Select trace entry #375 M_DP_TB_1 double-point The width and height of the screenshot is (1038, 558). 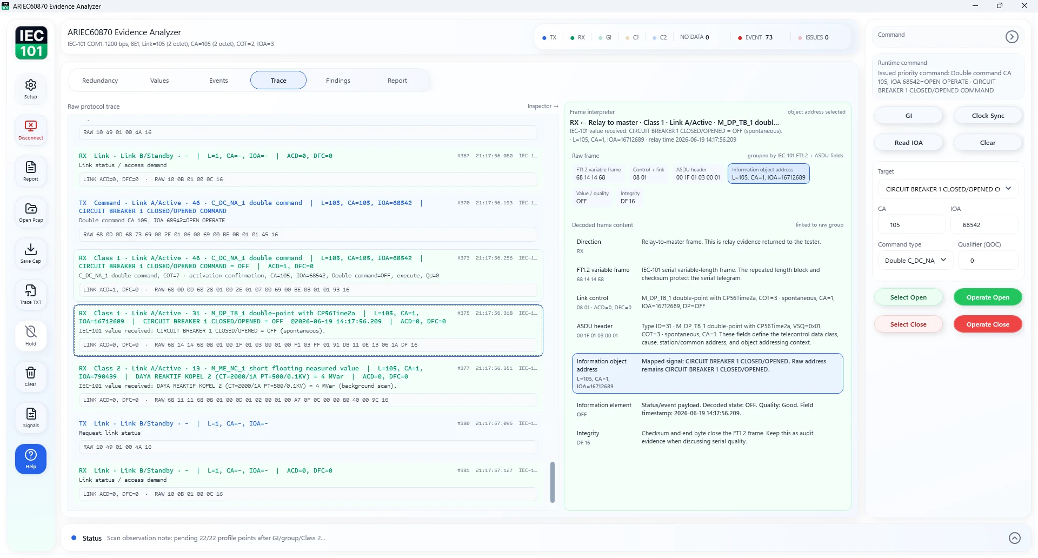pos(308,330)
